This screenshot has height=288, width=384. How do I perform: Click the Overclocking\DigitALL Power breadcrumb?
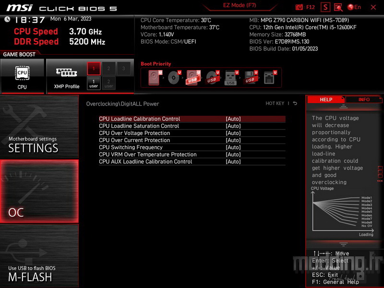pos(122,104)
